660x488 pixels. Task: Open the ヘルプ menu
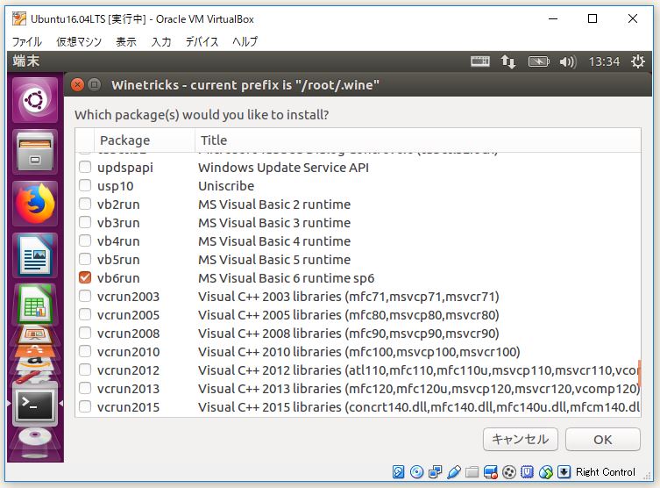(x=245, y=42)
